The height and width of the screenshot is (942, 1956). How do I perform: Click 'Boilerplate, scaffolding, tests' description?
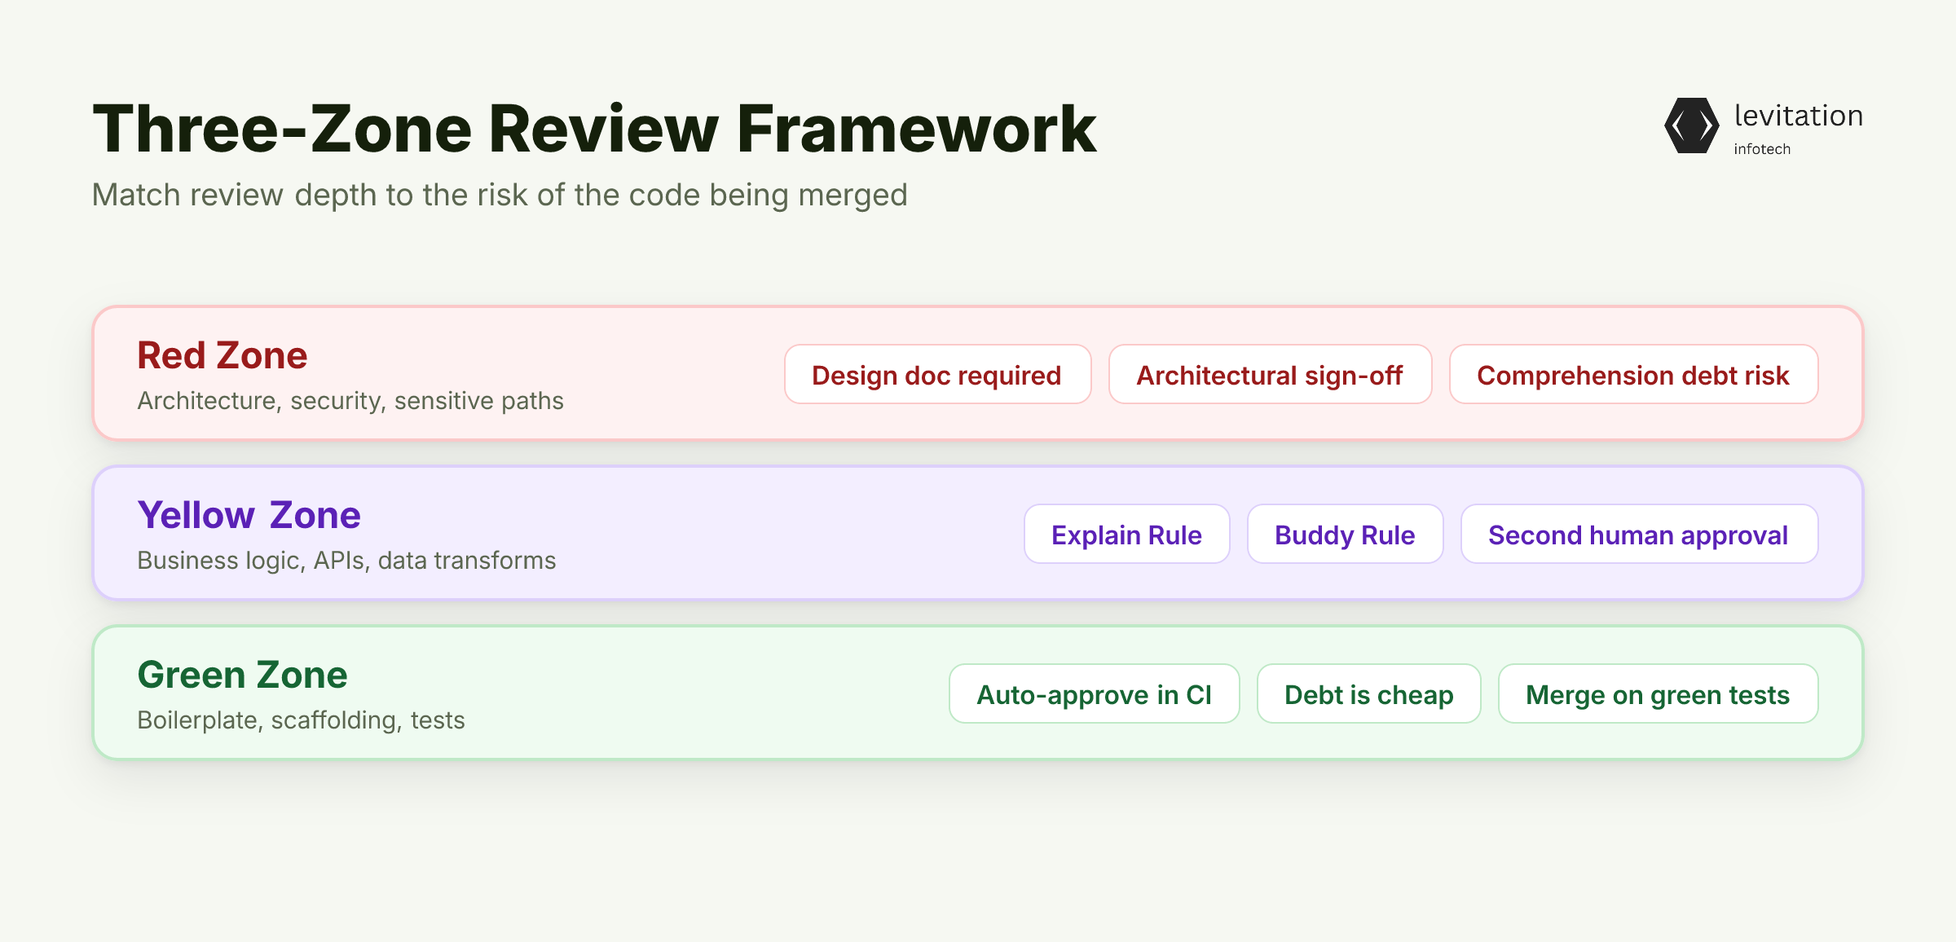tap(301, 720)
